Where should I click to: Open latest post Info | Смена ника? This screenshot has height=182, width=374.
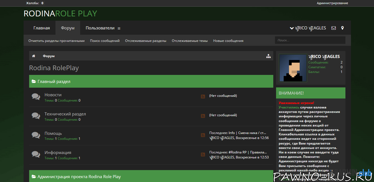[247, 133]
